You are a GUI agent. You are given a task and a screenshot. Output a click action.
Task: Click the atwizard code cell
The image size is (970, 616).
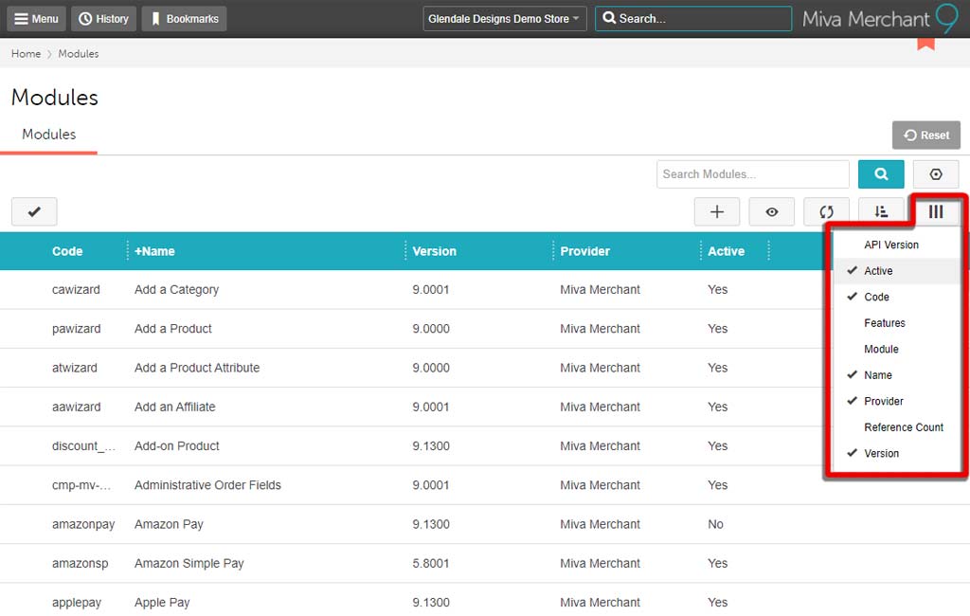[74, 367]
